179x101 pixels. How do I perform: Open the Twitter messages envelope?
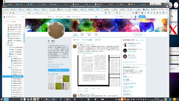[x=76, y=17]
